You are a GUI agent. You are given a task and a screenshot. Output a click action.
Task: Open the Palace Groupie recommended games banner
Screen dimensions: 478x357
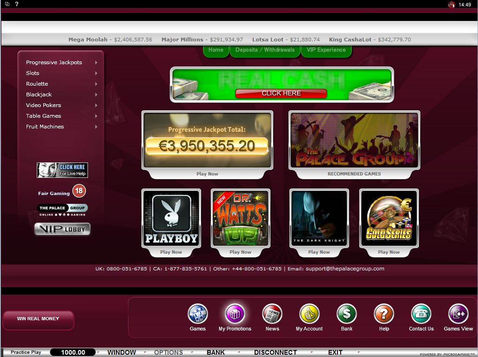[354, 140]
